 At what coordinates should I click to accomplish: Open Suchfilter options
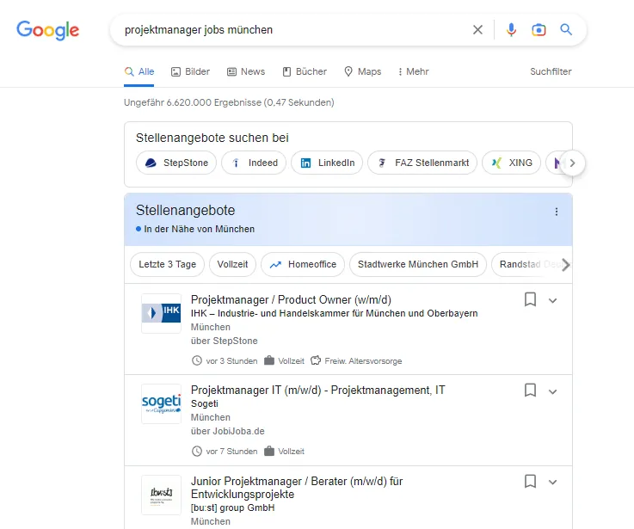pyautogui.click(x=551, y=71)
